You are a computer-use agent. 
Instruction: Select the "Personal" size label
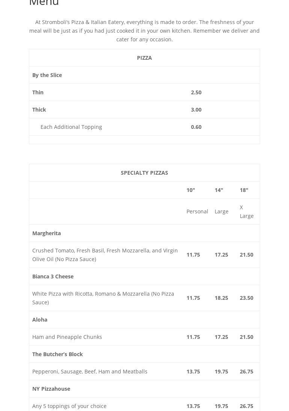pyautogui.click(x=197, y=212)
